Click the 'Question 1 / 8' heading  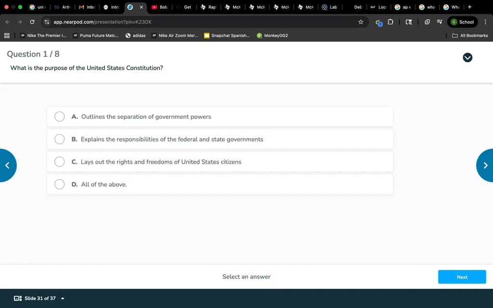[x=33, y=54]
